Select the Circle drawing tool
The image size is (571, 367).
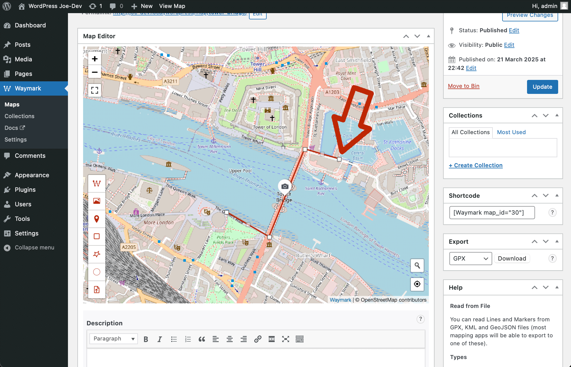pos(97,272)
